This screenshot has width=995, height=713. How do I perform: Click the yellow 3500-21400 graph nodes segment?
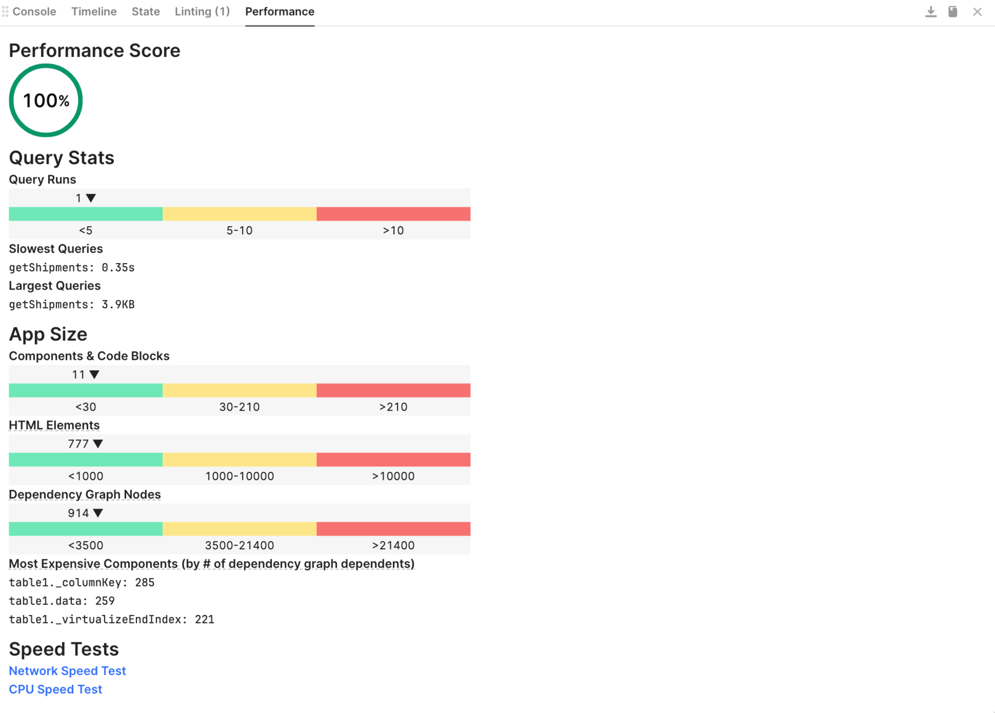coord(239,529)
